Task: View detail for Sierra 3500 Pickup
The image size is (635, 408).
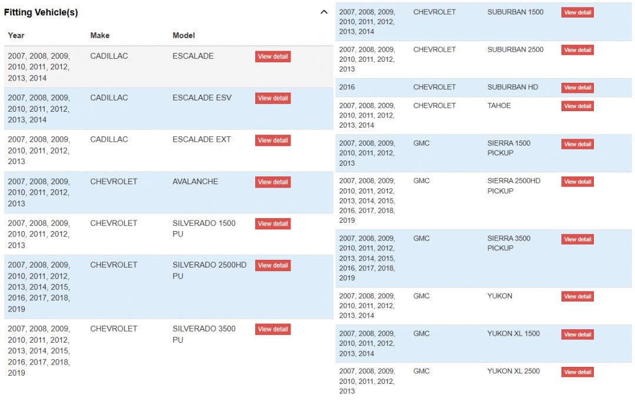Action: [577, 239]
